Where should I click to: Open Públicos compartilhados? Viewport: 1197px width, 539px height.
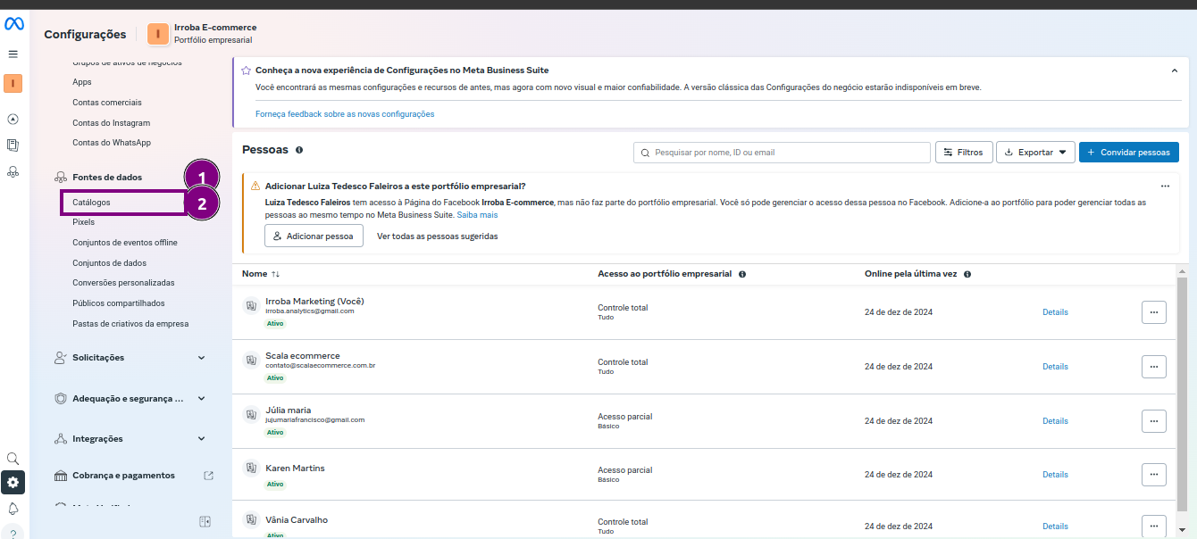[119, 303]
